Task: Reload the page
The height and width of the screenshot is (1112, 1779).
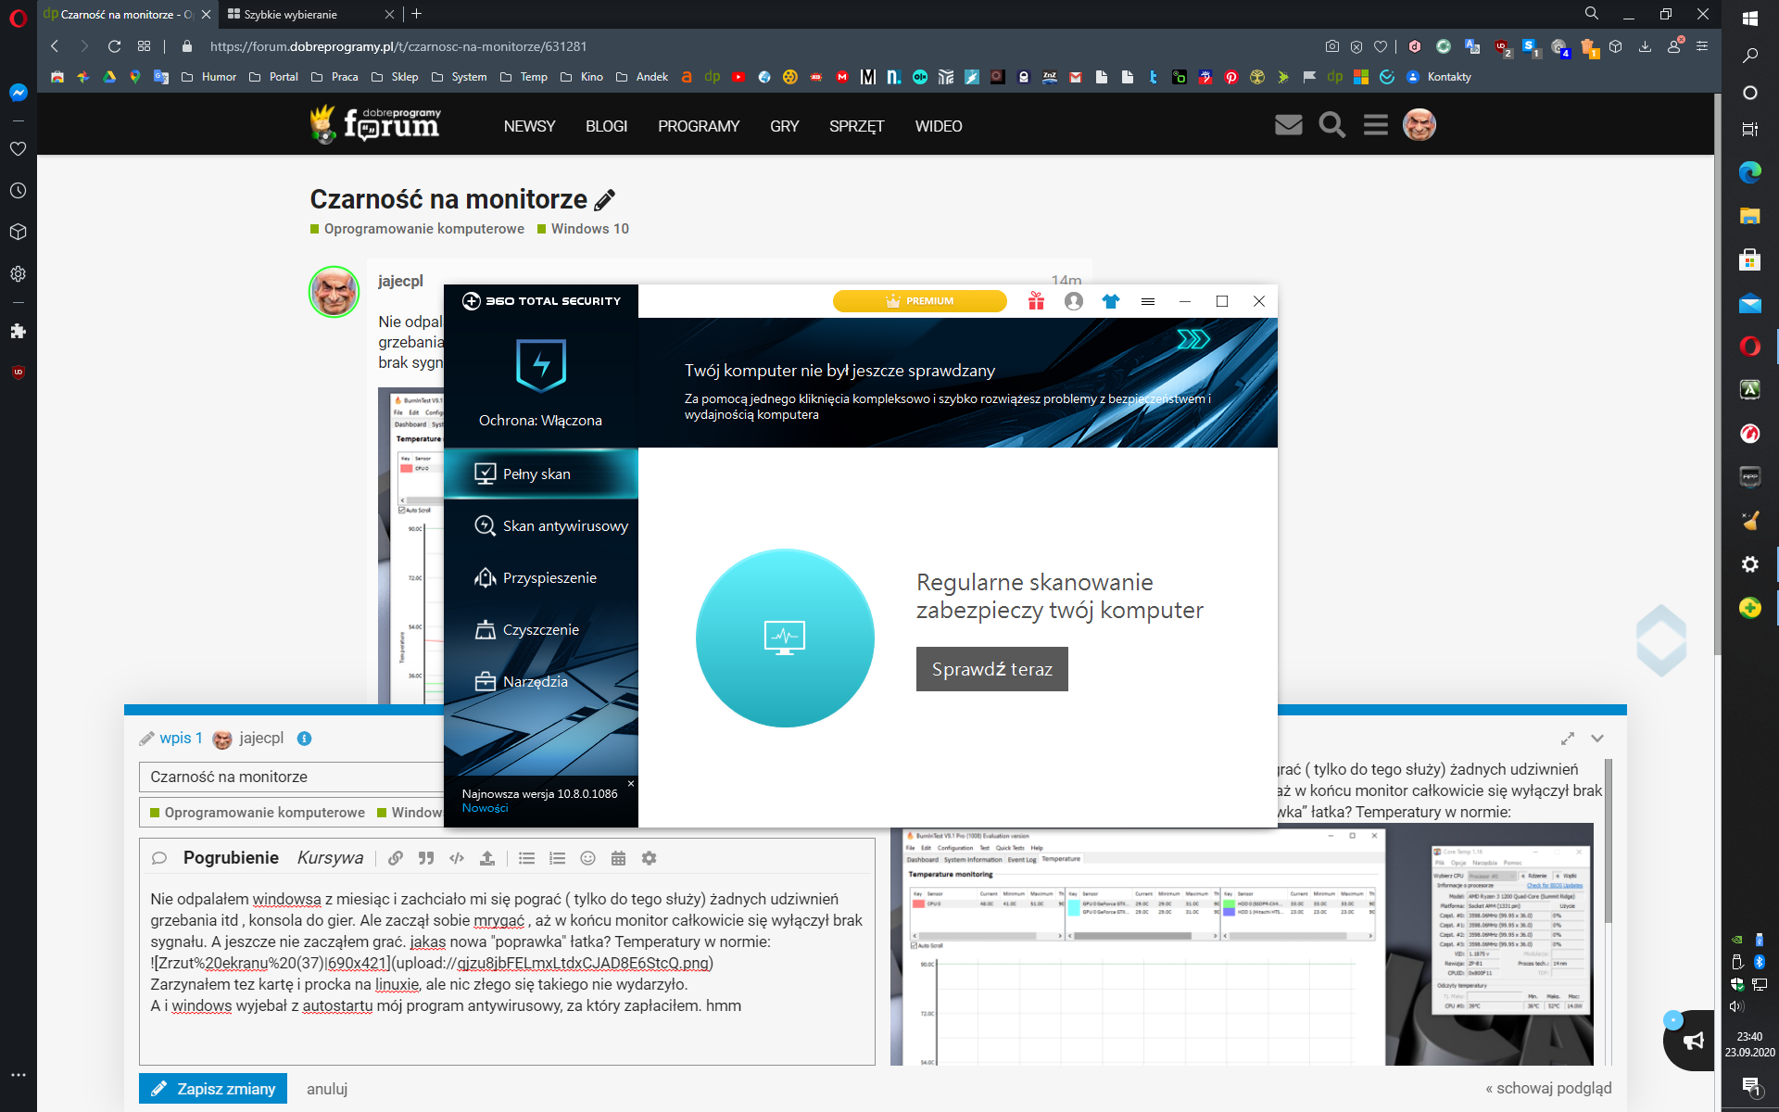Action: point(114,46)
